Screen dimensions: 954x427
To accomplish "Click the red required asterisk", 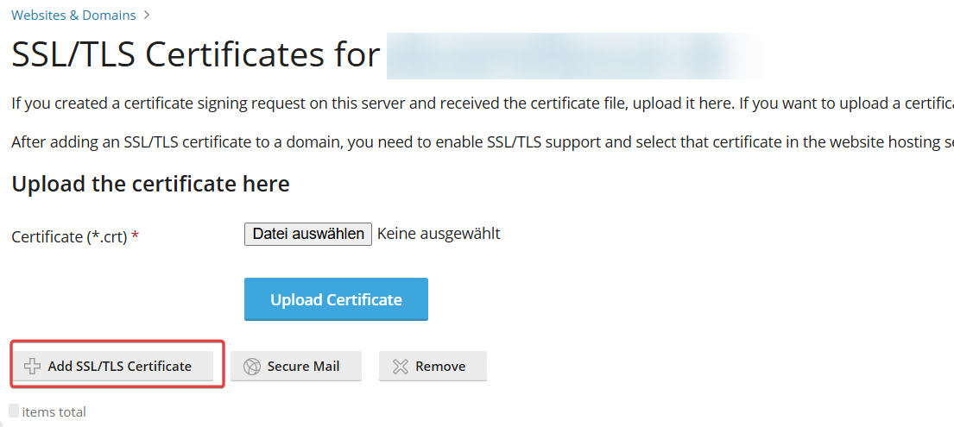I will pos(135,235).
